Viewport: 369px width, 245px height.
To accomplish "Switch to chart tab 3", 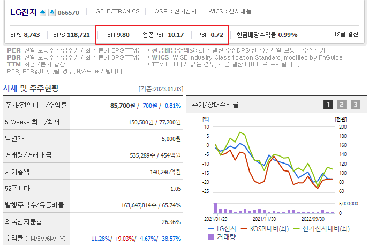I will (356, 105).
